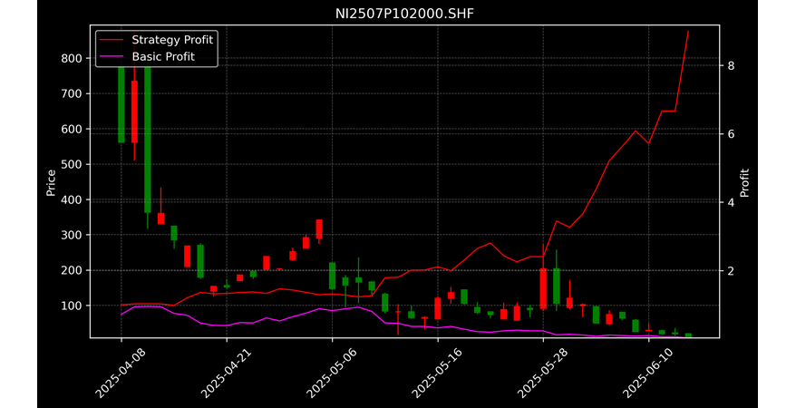Click the 800 price tick label
The width and height of the screenshot is (796, 408).
pyautogui.click(x=73, y=58)
